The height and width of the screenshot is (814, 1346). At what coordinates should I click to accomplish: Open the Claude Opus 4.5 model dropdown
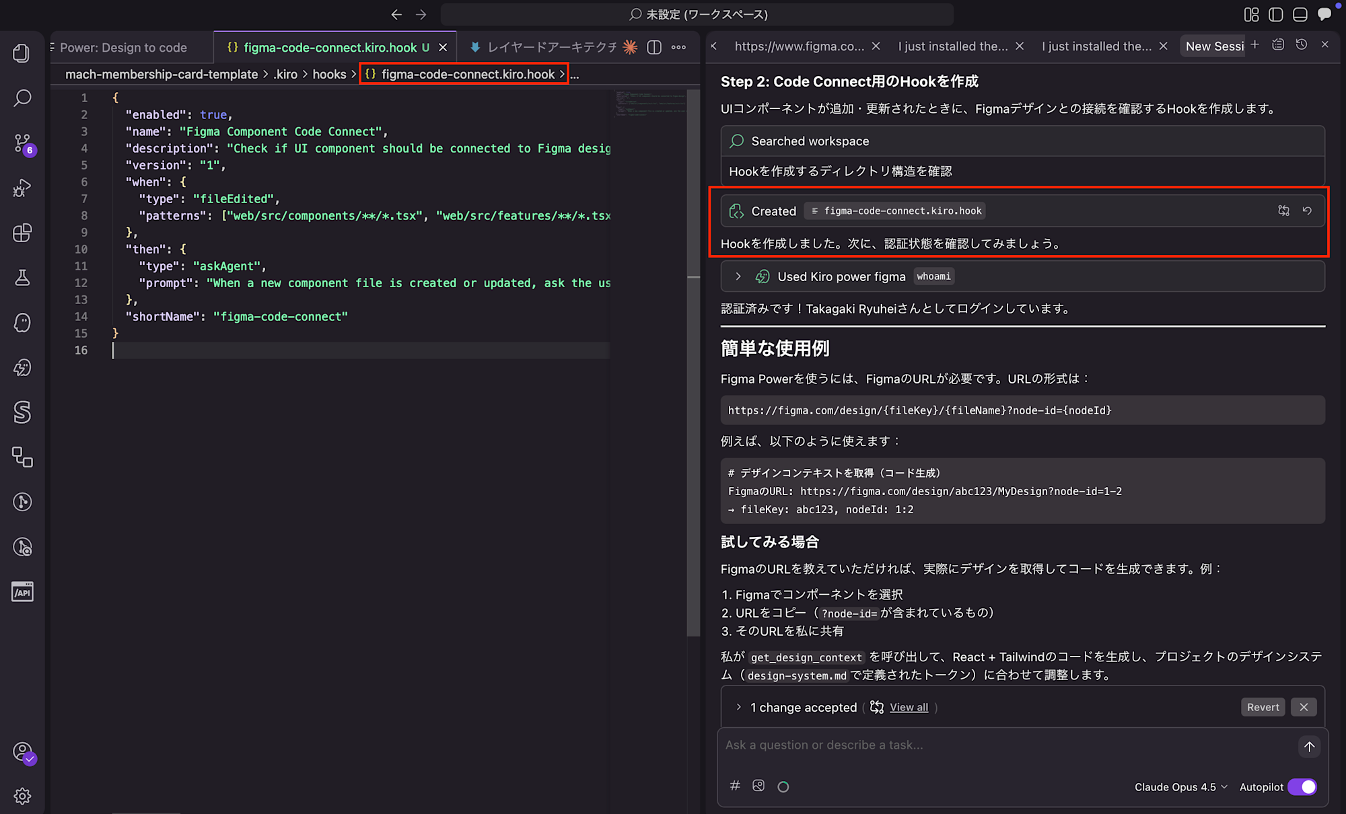click(x=1180, y=786)
